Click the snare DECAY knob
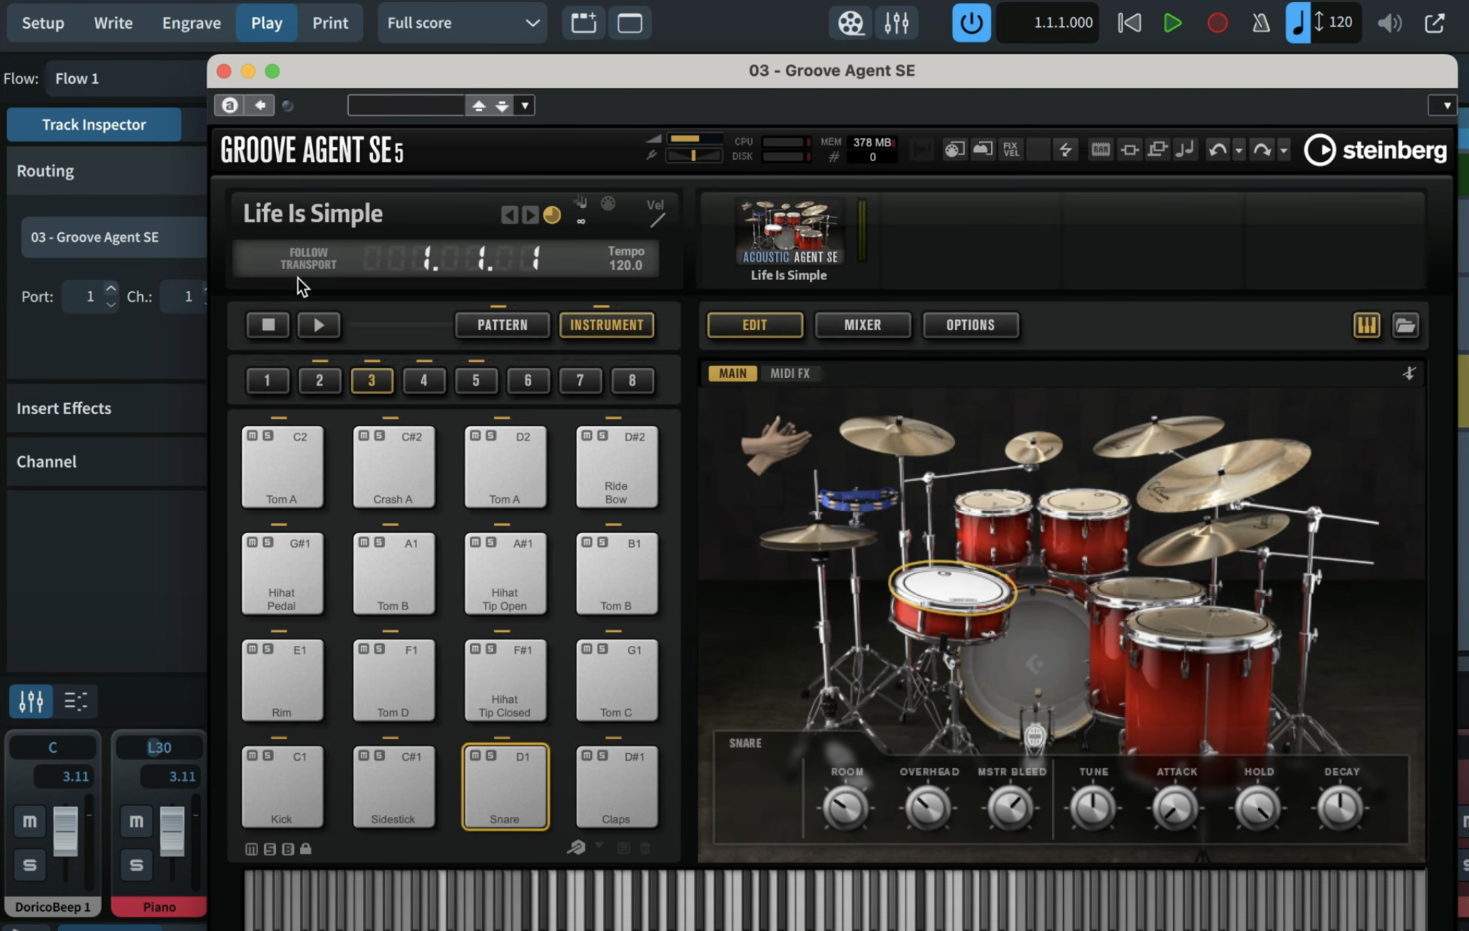 [1340, 808]
